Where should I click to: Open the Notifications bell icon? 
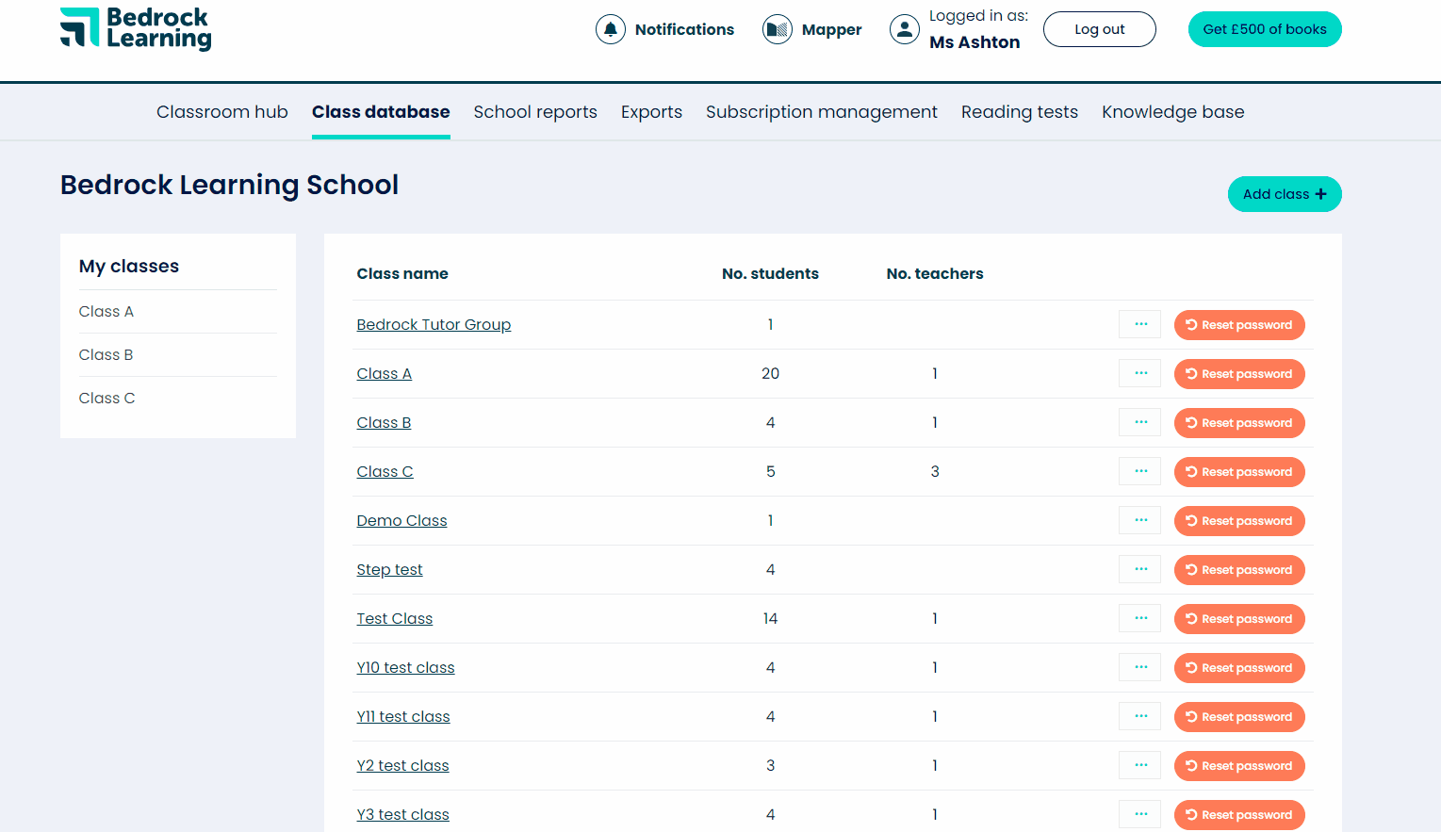[x=611, y=30]
